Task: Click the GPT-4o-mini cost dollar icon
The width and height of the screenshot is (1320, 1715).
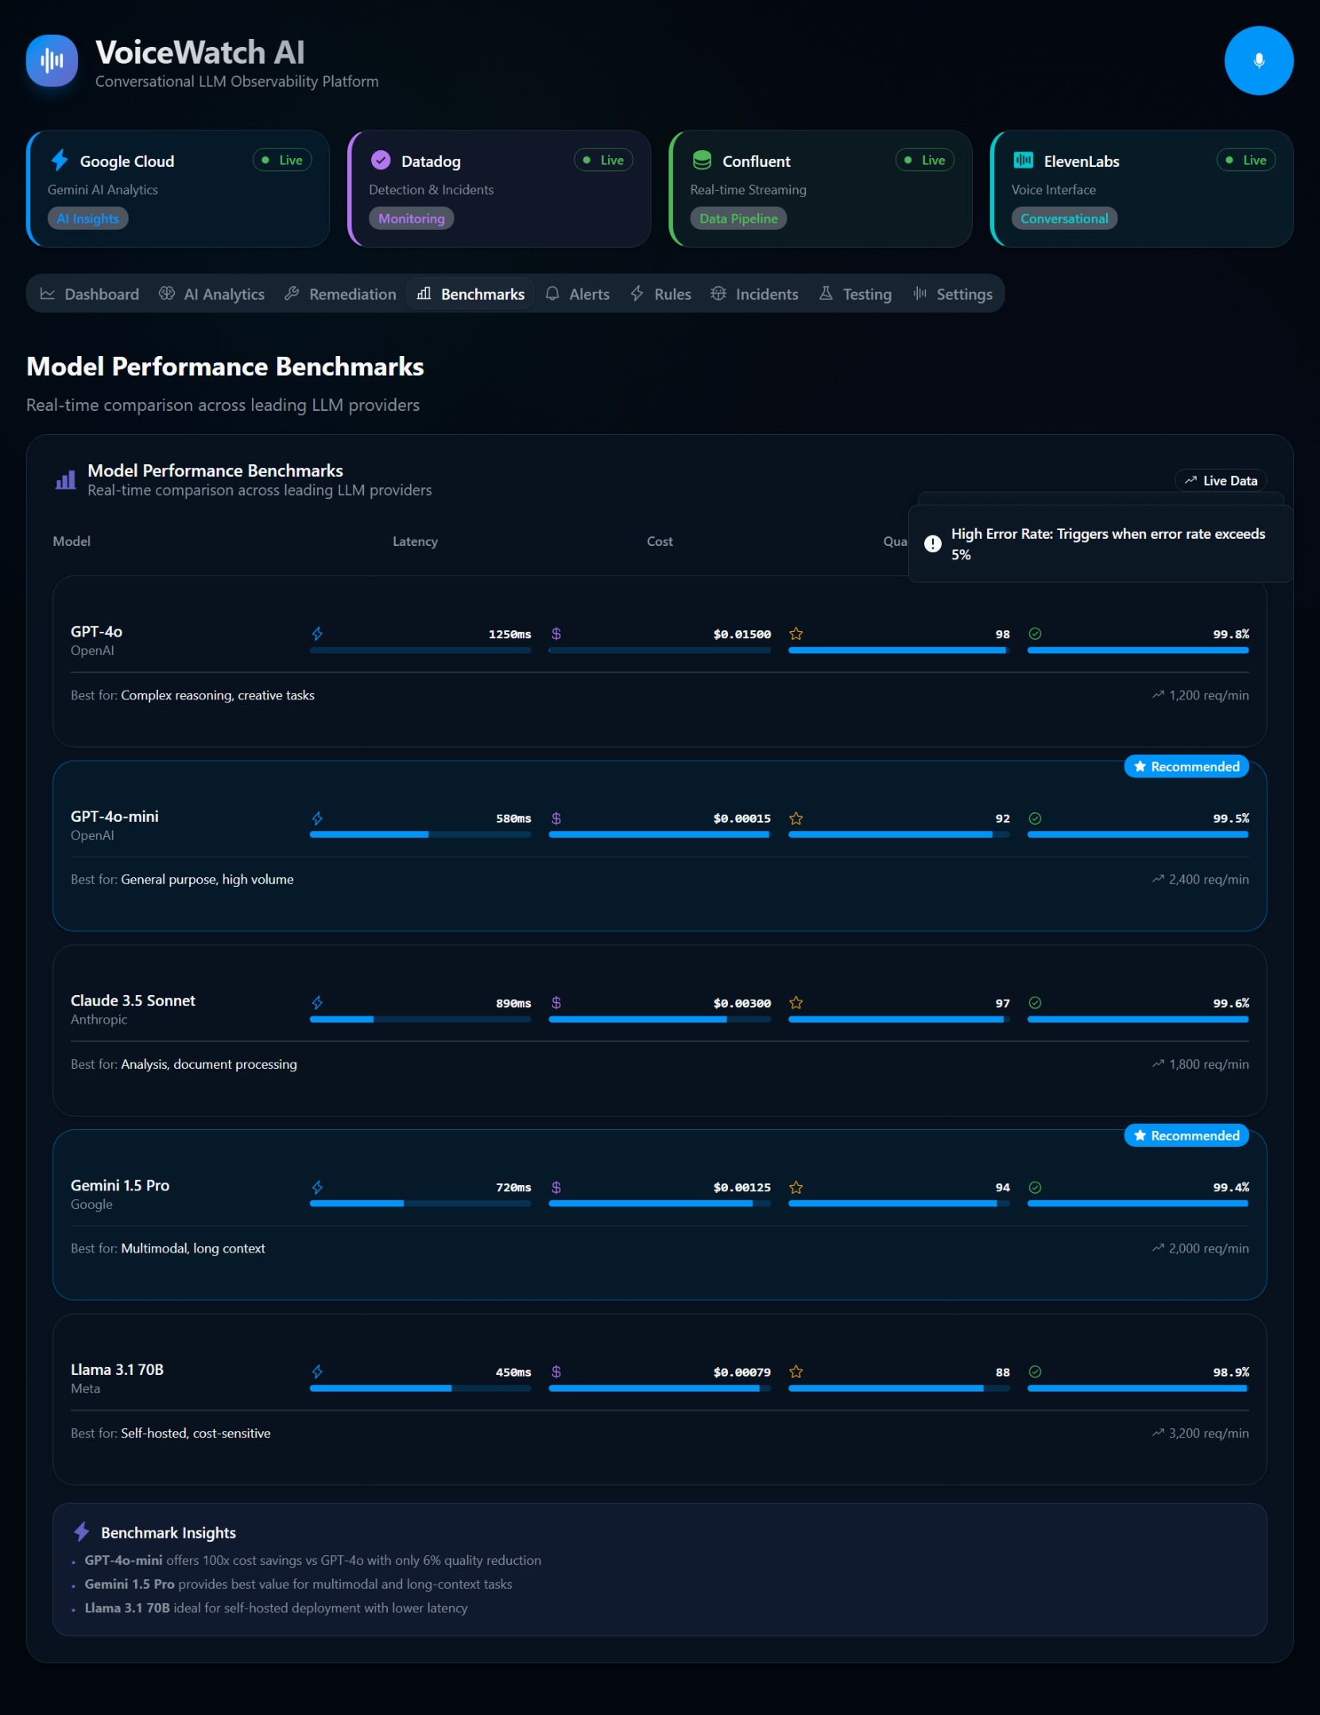Action: (556, 819)
